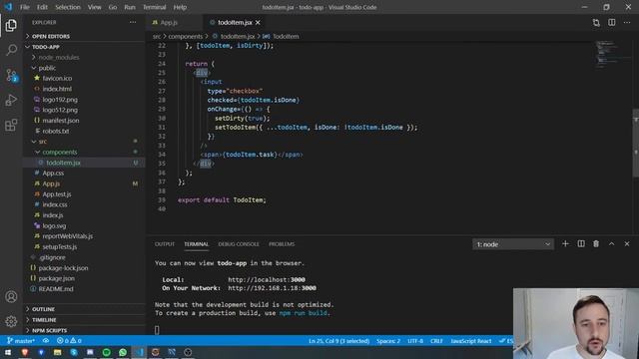Screen dimensions: 639x359
Task: Open App.js in the file tree
Action: point(51,183)
